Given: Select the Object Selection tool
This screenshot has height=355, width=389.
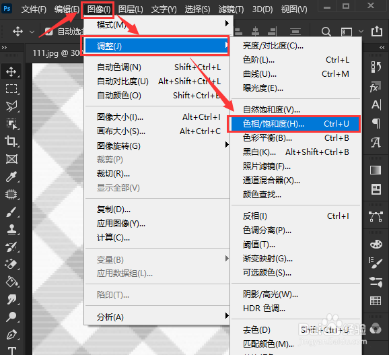Looking at the screenshot, I should [x=11, y=124].
